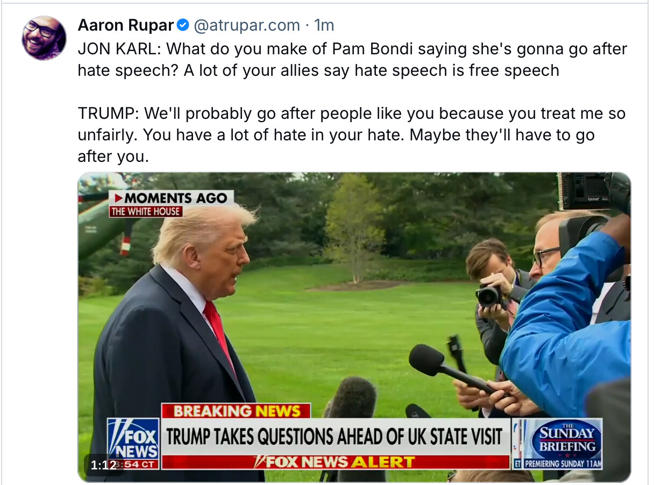Open the @atrupar.com handle link
Viewport: 654px width, 485px height.
[x=246, y=25]
